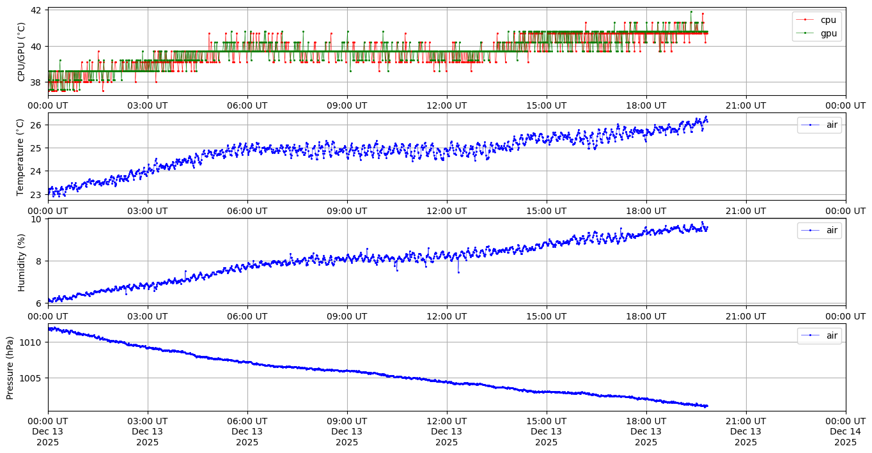
Task: Select the air legend in Pressure plot
Action: click(831, 335)
